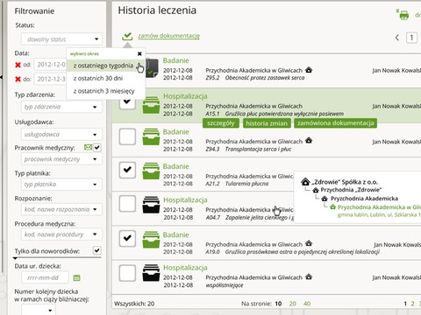Click the 'od' date field

tap(50, 65)
